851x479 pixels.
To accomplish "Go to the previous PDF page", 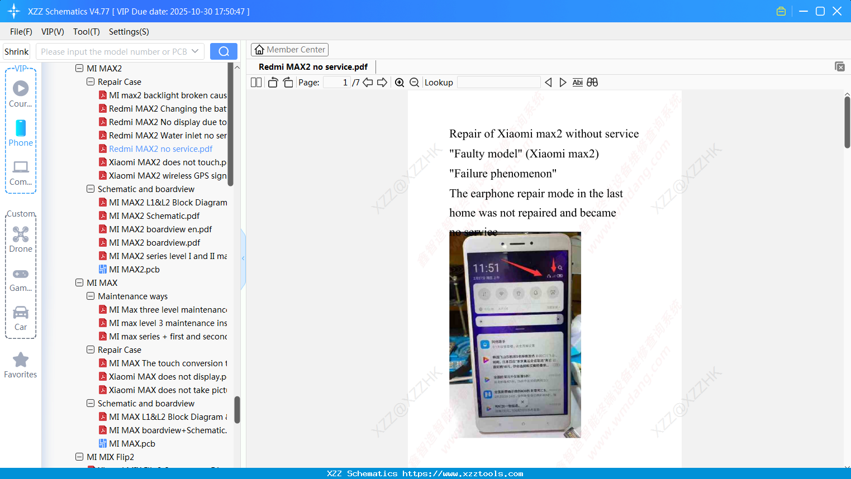I will (x=368, y=83).
